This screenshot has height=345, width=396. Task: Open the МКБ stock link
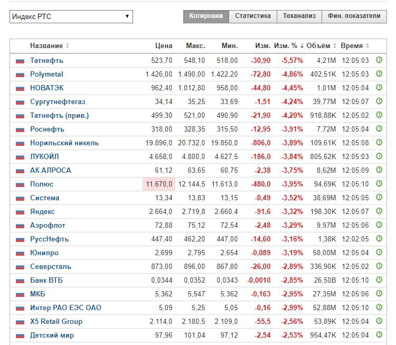[x=37, y=294]
